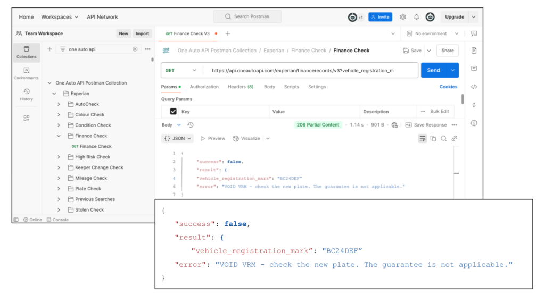Open the No environment selector

[x=433, y=33]
